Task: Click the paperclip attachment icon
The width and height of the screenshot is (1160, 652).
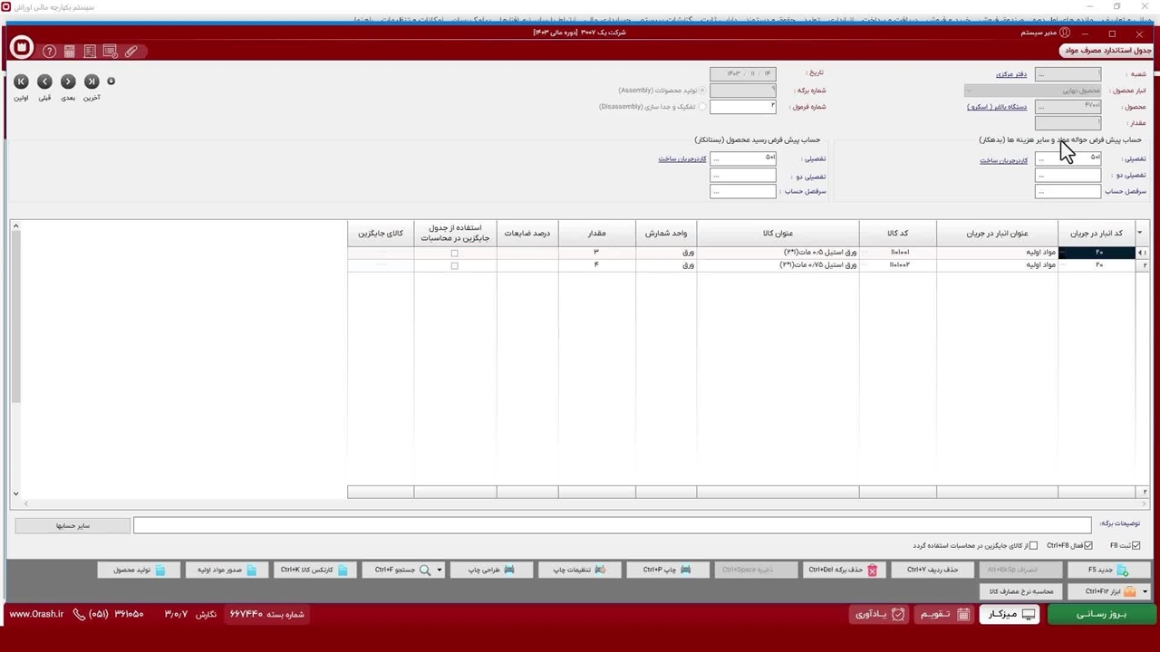Action: [x=131, y=52]
